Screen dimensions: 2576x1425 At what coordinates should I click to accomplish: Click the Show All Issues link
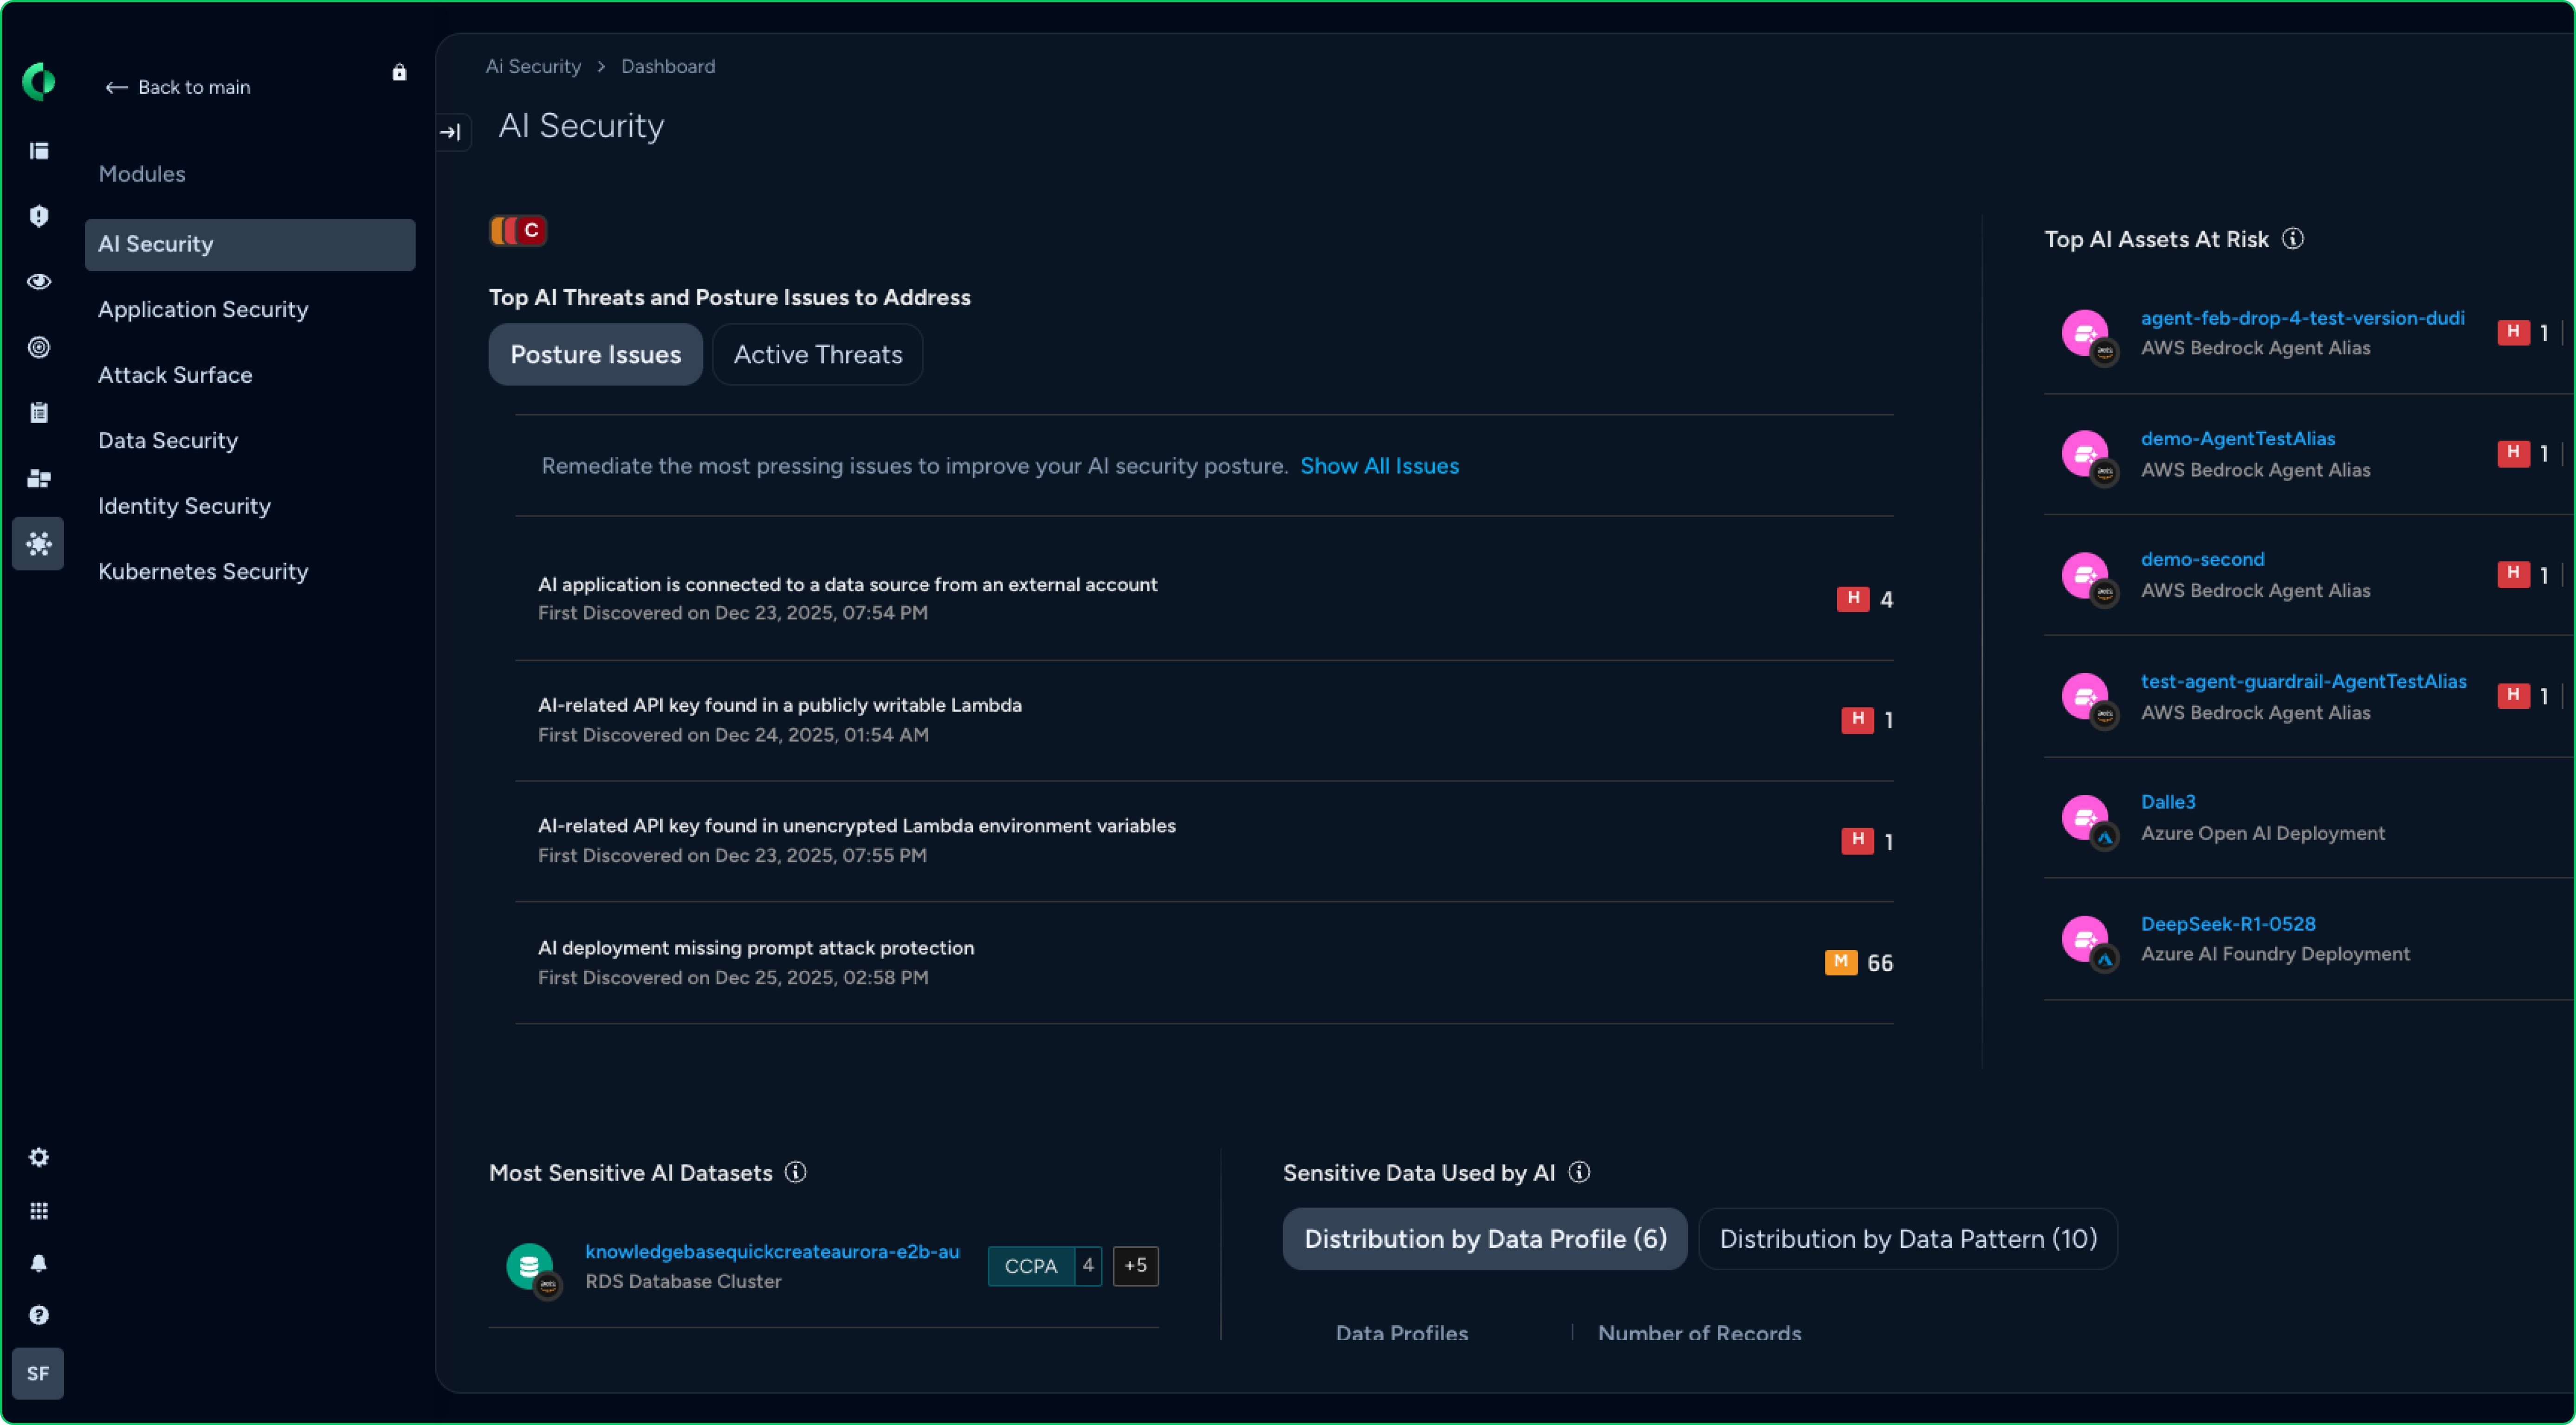(x=1379, y=466)
